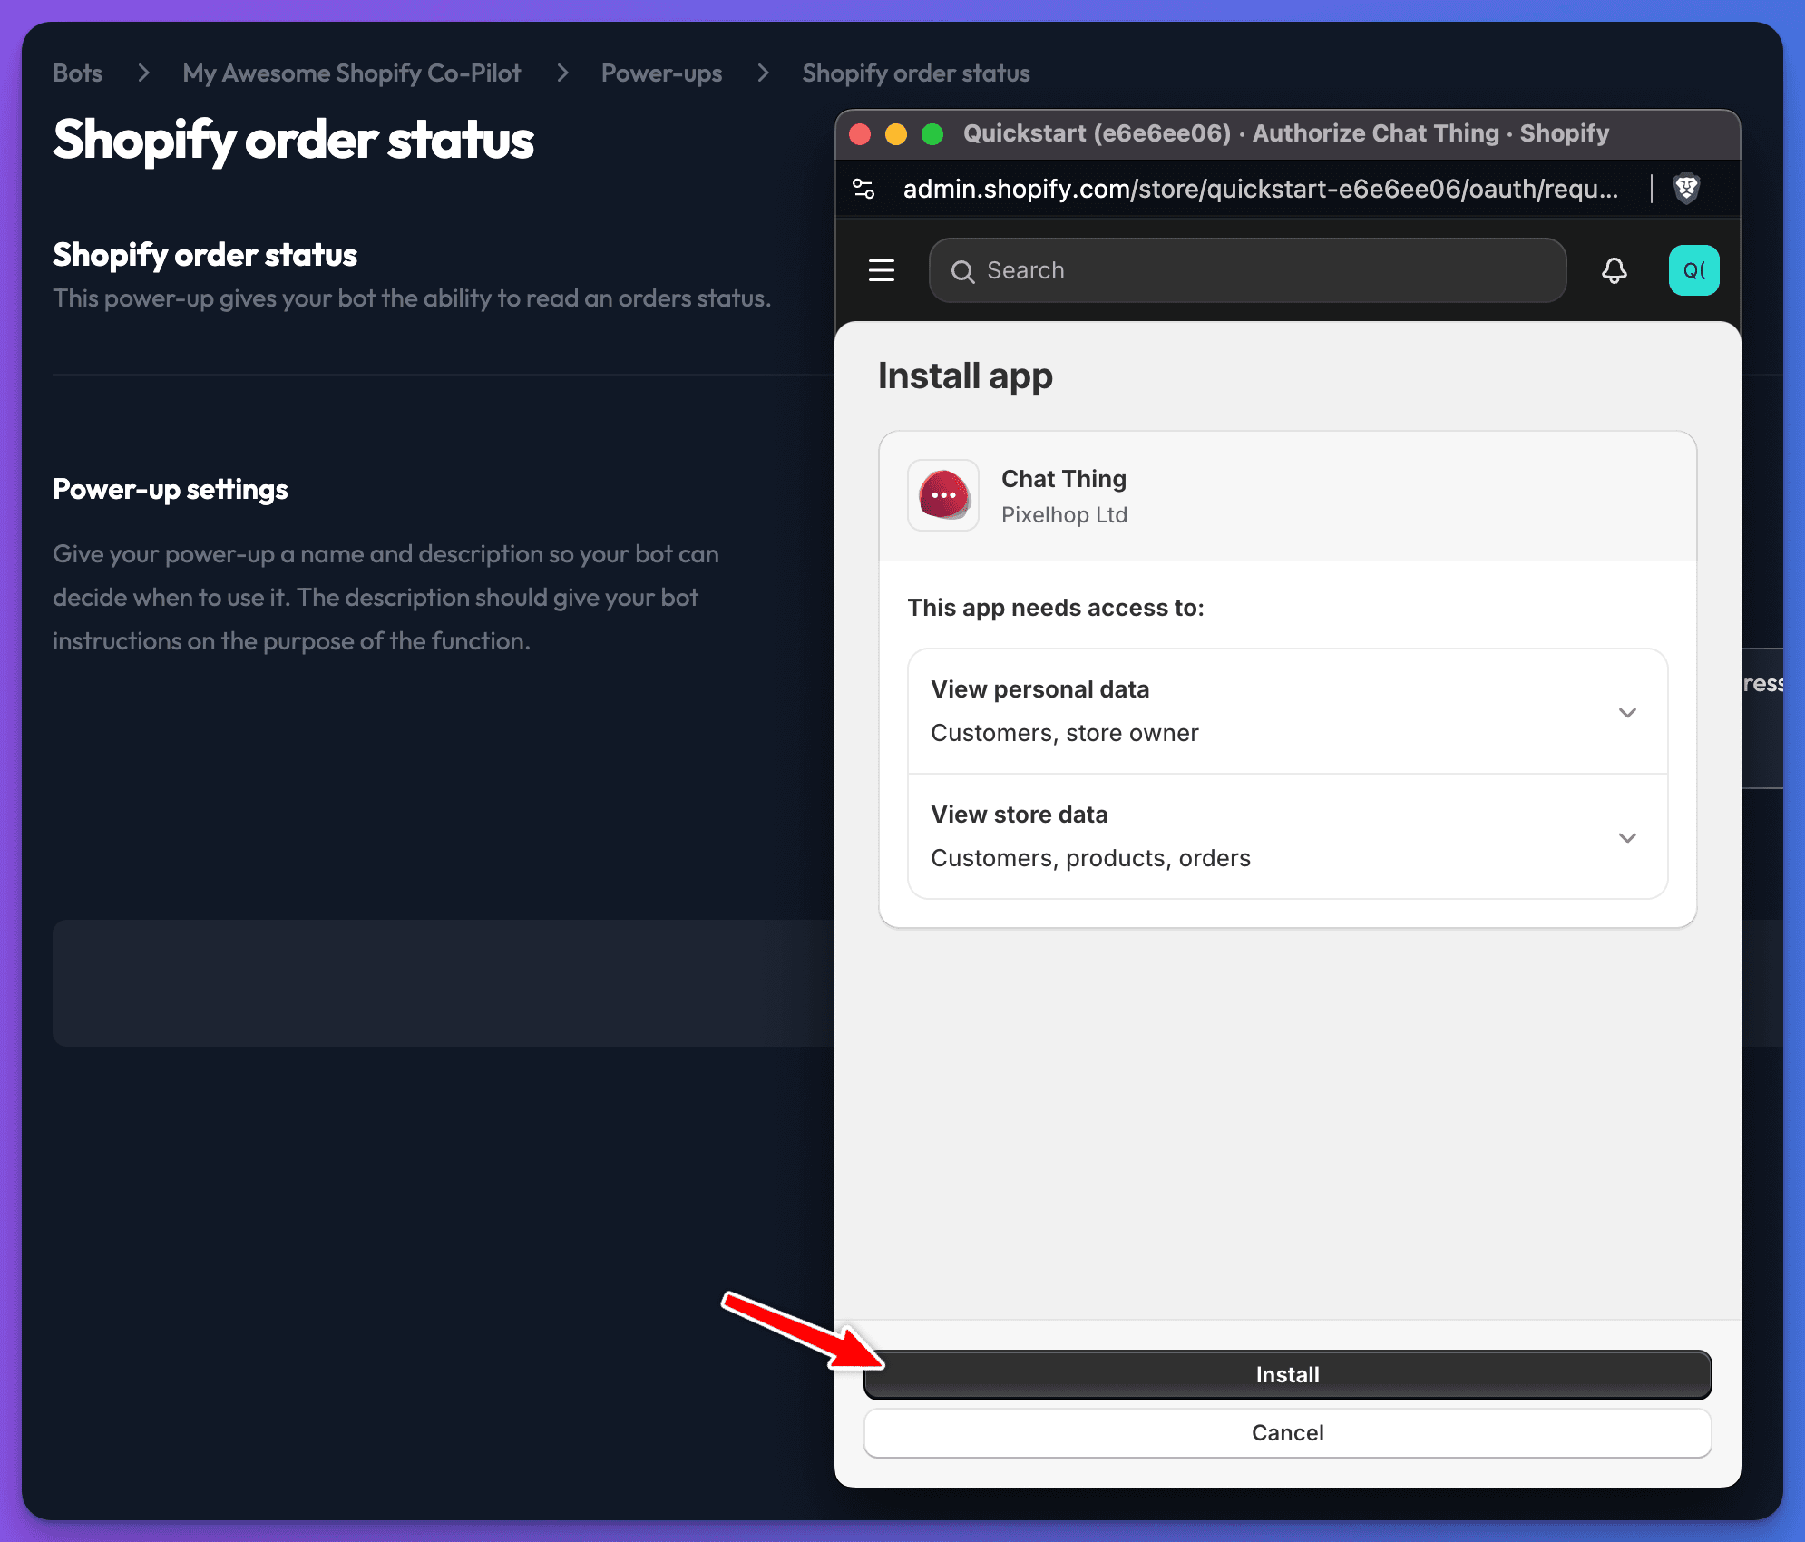Open the Shopify hamburger menu
The width and height of the screenshot is (1805, 1542).
click(882, 270)
